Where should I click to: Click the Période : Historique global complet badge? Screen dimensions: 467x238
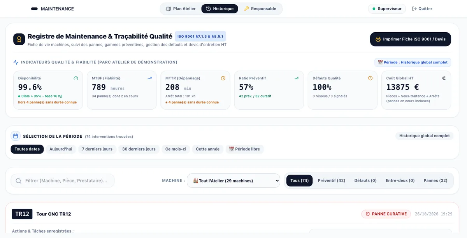point(413,62)
